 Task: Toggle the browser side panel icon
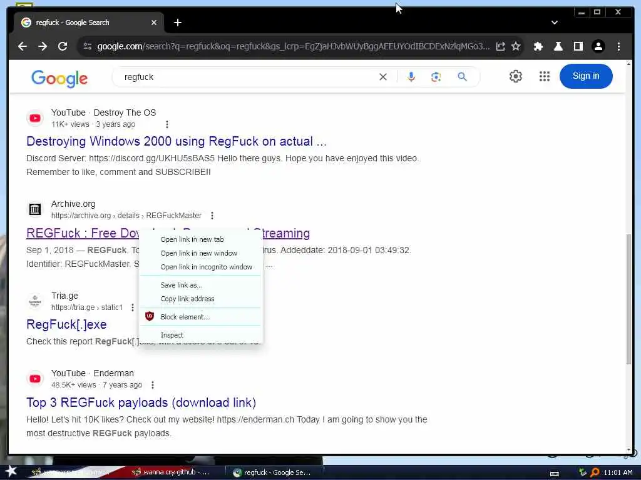[x=578, y=46]
